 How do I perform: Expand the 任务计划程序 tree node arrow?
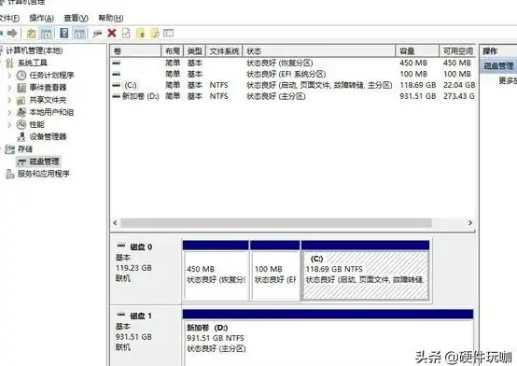[x=9, y=76]
